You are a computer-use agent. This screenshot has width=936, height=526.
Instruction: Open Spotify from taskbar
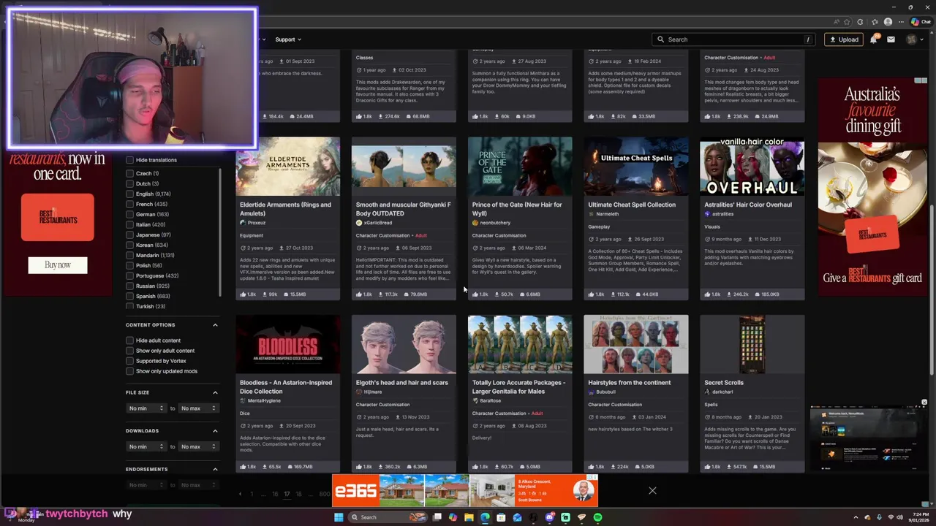click(597, 517)
